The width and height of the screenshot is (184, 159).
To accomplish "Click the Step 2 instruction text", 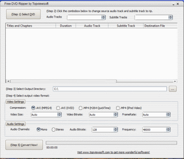I will click(99, 11).
